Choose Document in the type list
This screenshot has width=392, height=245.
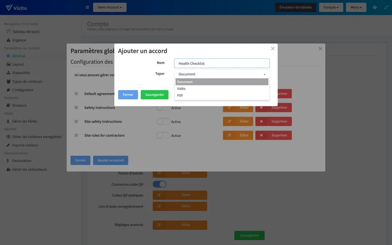coord(222,82)
